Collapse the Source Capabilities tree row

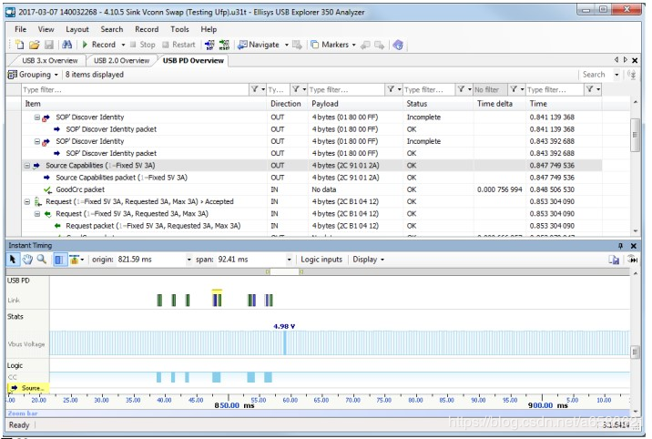pyautogui.click(x=26, y=166)
